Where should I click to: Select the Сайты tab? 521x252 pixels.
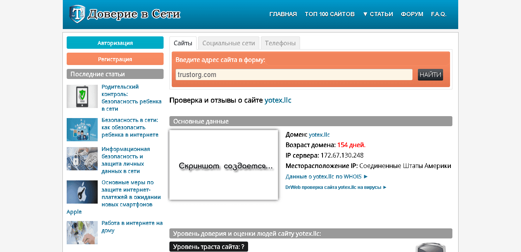click(x=183, y=43)
